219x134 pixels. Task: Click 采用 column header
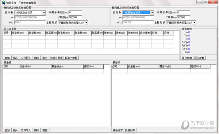(x=169, y=33)
